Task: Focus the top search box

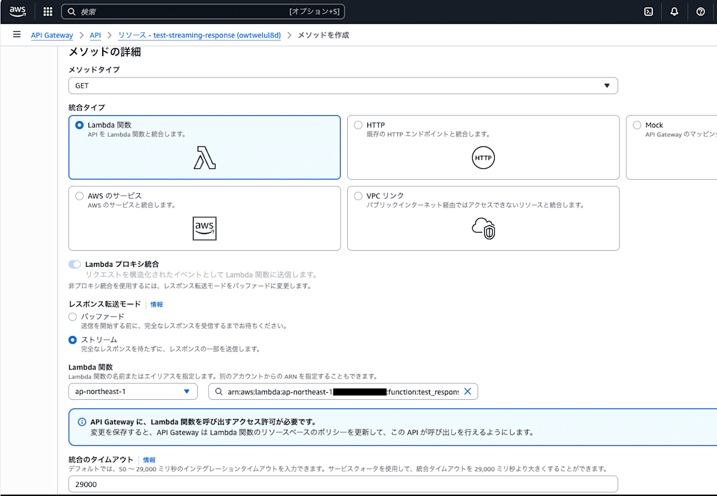Action: (203, 11)
